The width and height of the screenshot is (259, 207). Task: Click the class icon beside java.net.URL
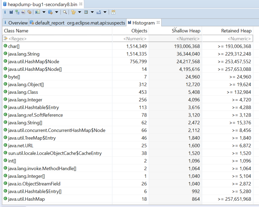[5, 145]
